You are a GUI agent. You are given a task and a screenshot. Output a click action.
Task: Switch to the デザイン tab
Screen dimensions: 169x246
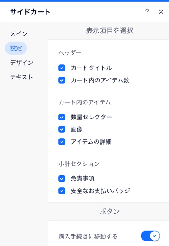click(22, 63)
